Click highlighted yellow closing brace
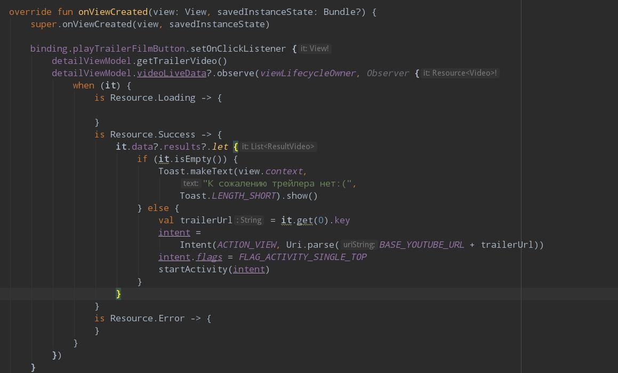 click(x=118, y=294)
